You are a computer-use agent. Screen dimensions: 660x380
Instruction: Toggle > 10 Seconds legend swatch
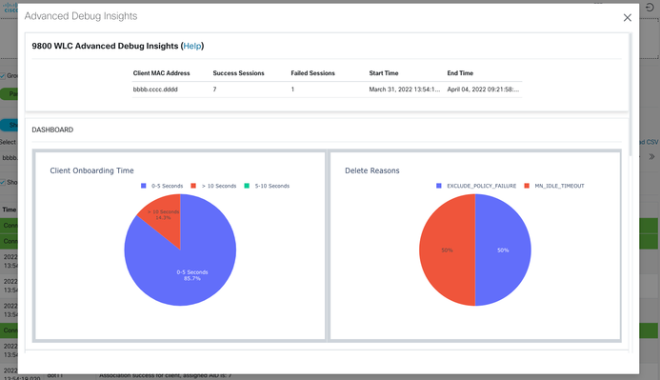coord(193,186)
